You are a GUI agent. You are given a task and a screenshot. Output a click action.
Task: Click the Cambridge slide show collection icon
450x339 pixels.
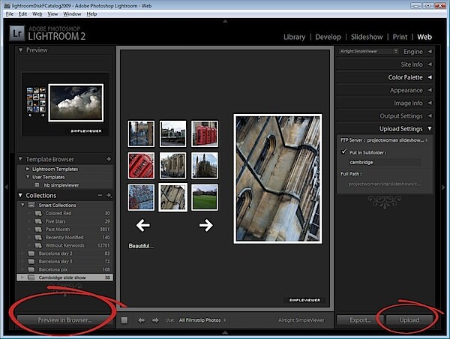click(x=31, y=277)
